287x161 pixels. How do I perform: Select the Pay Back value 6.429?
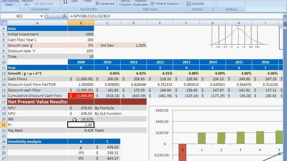[x=81, y=130]
